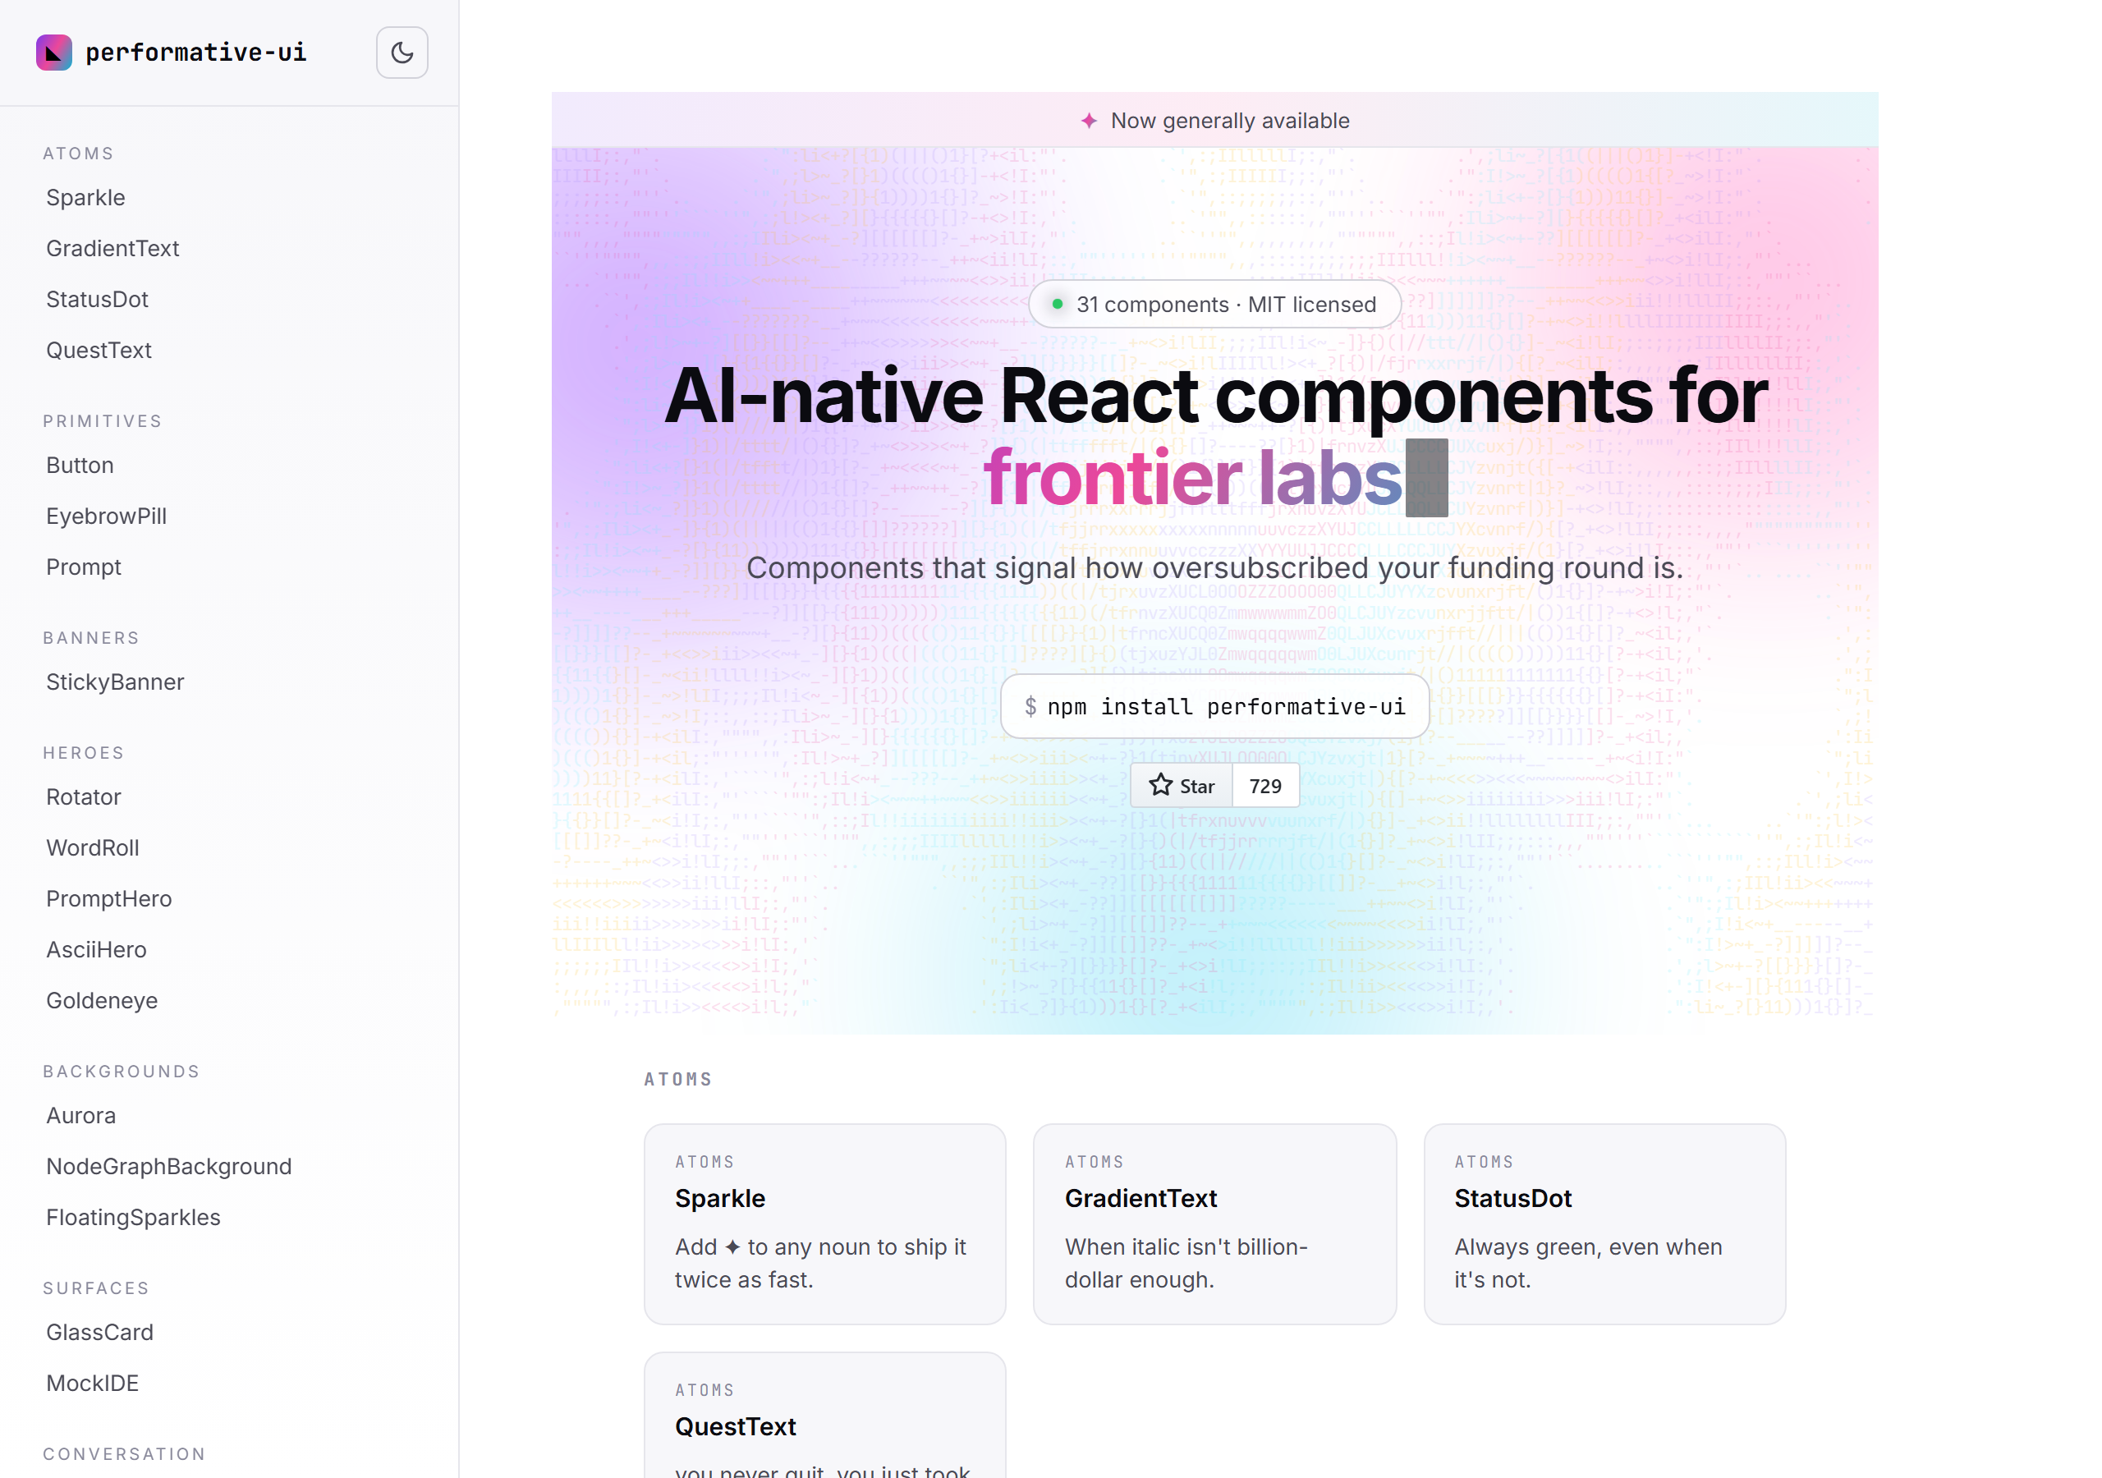This screenshot has height=1478, width=2102.
Task: Open StickyBanner under Banners
Action: tap(115, 682)
